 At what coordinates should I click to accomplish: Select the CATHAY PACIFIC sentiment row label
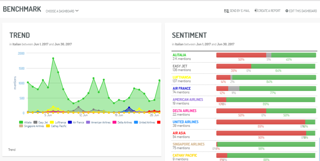tap(185, 155)
